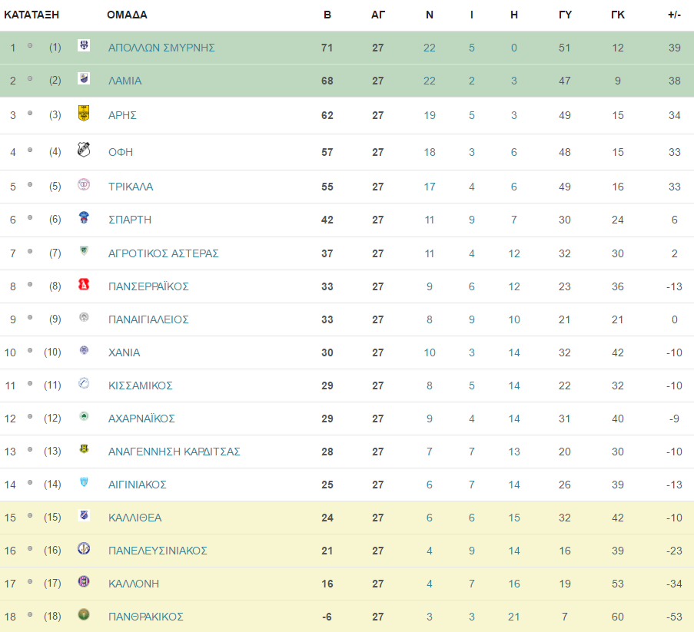Image resolution: width=694 pixels, height=632 pixels.
Task: Click the position change dot for ΚΙΣΣΑΜΙΚΟΣ
Action: click(30, 383)
